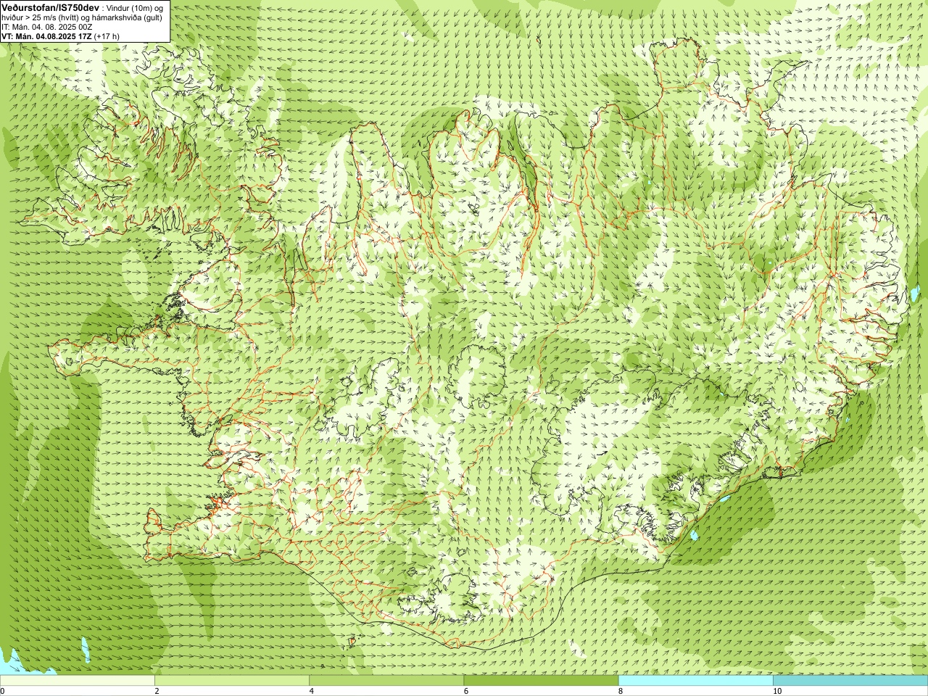This screenshot has height=696, width=928.
Task: Click the above-10 m/s teal legend swatch
Action: point(850,681)
